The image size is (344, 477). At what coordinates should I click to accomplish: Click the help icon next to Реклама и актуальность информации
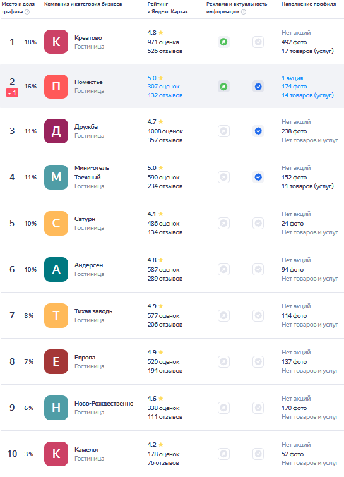coord(244,12)
